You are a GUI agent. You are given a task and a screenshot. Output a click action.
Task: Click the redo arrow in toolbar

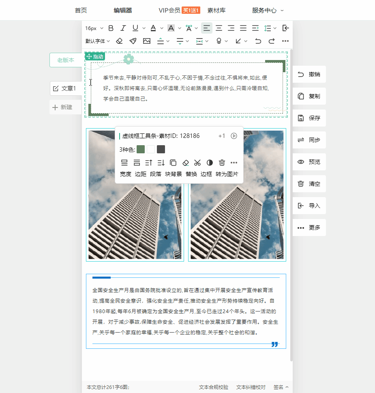click(x=272, y=41)
